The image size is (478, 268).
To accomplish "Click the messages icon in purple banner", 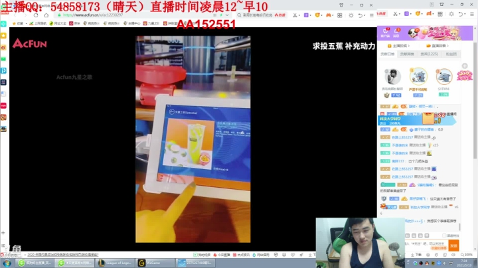I will (396, 33).
